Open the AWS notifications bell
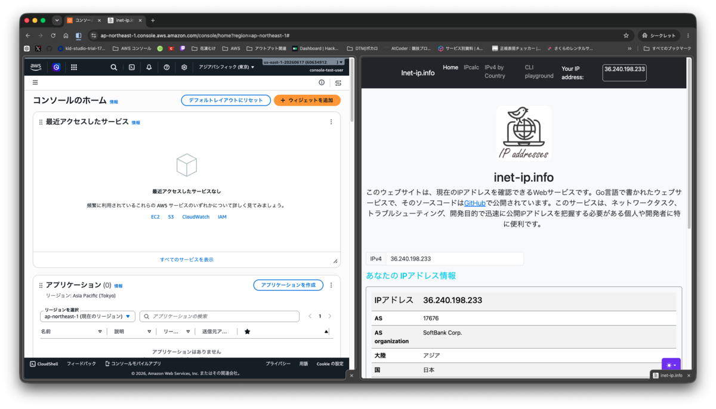Viewport: 716px width, 409px height. pyautogui.click(x=149, y=67)
